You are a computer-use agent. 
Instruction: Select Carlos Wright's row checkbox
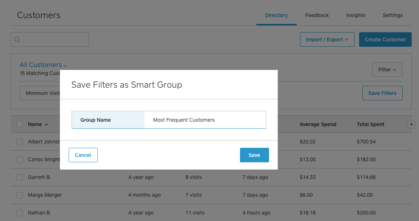pyautogui.click(x=20, y=159)
